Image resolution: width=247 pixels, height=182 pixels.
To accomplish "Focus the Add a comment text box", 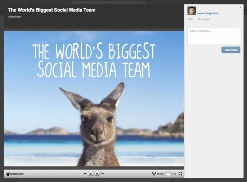I will 214,36.
